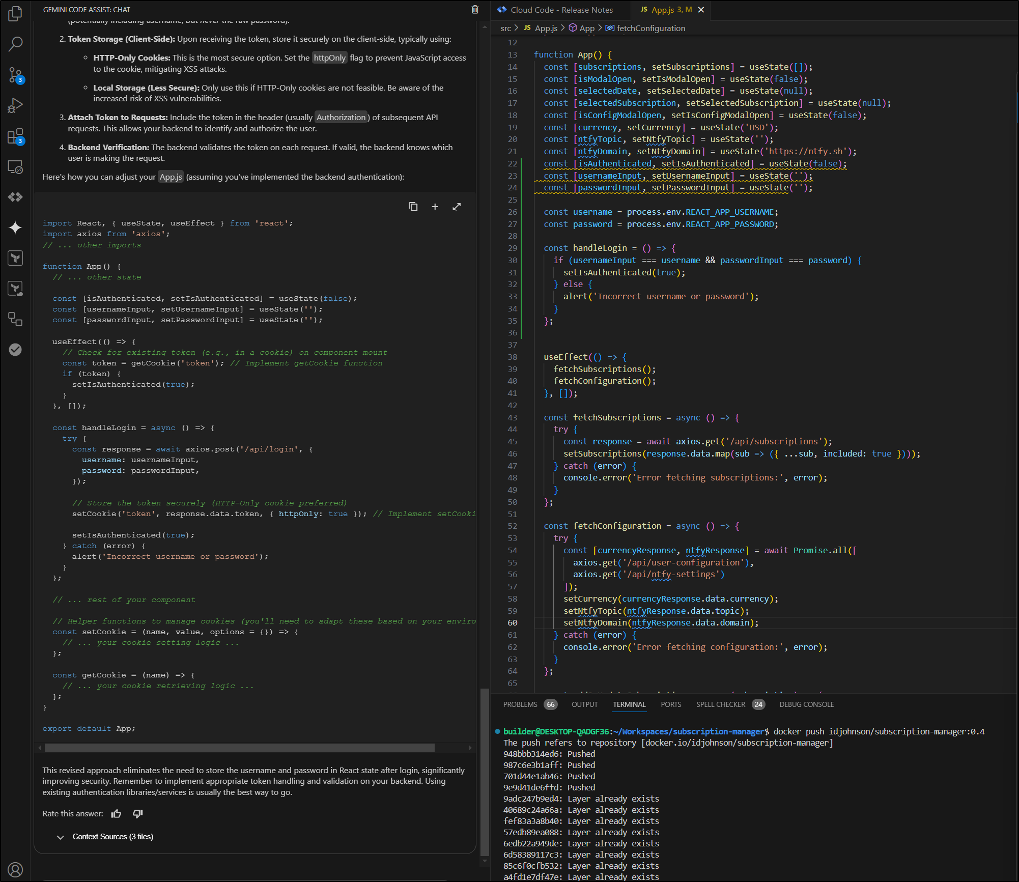Open the Search view in the activity bar
1019x882 pixels.
point(15,44)
